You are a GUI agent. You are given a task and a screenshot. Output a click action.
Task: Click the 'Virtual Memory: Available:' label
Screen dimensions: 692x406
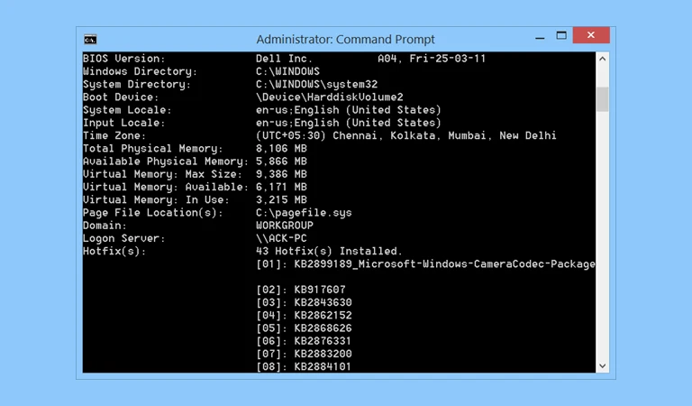click(166, 187)
